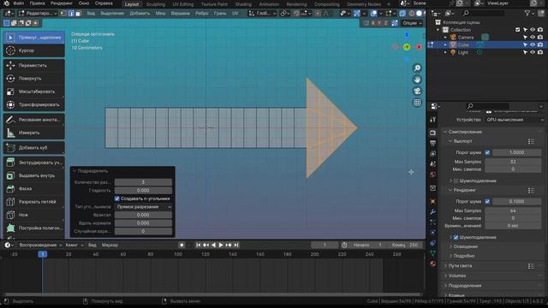Switch to the UV Editing workspace tab
This screenshot has height=308, width=548.
[182, 4]
